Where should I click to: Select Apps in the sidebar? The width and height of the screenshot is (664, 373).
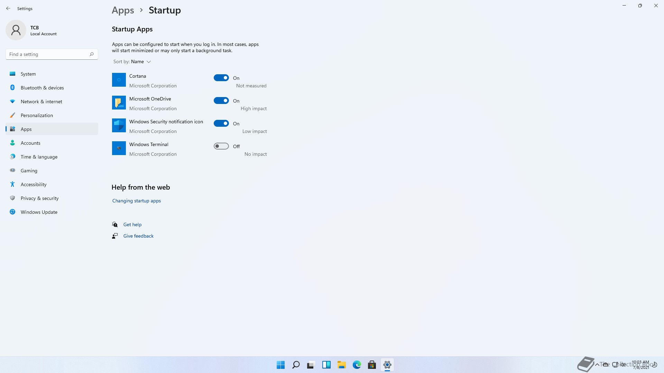click(x=52, y=129)
